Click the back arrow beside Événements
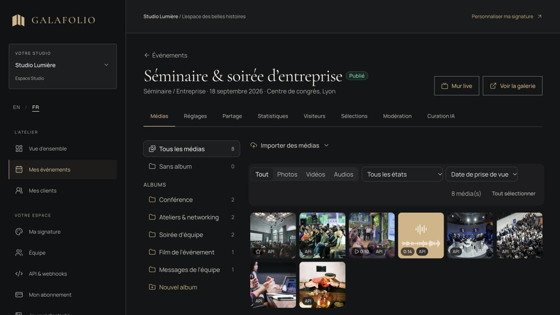This screenshot has width=560, height=315. [147, 56]
